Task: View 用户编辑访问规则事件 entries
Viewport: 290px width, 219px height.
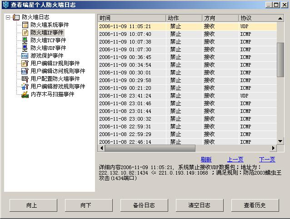Action: coord(58,71)
